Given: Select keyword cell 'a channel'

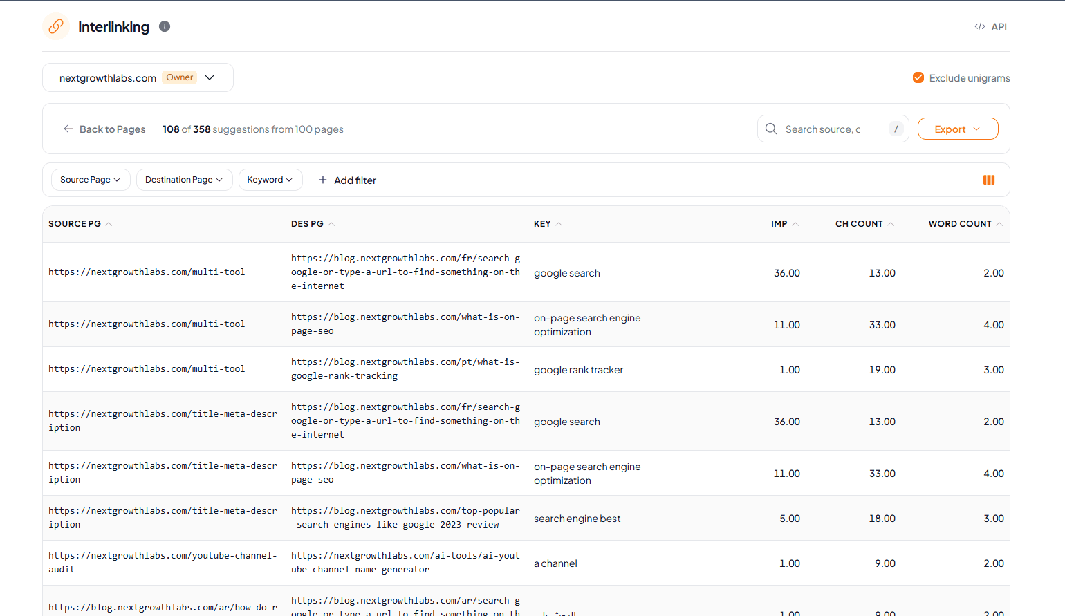Looking at the screenshot, I should point(555,563).
